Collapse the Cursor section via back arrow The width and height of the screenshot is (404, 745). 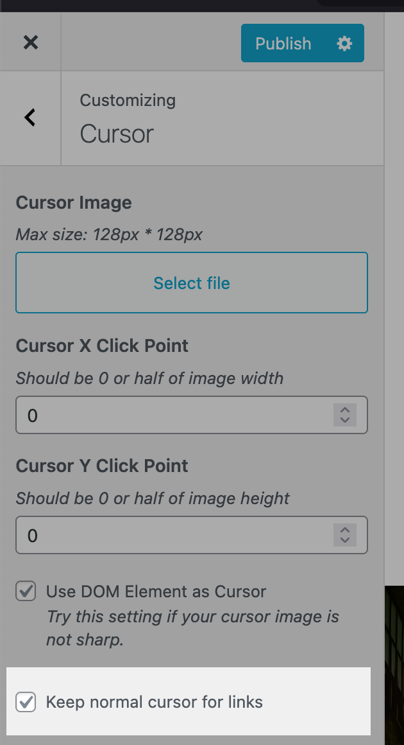pyautogui.click(x=29, y=118)
